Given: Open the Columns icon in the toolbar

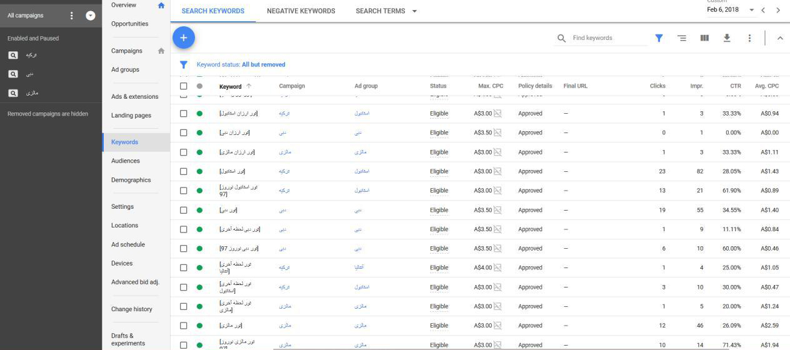Looking at the screenshot, I should pos(704,38).
